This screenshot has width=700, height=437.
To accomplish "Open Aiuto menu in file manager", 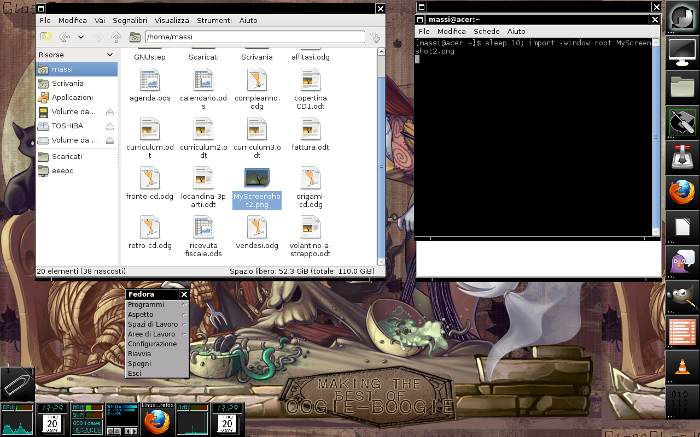I will point(248,20).
